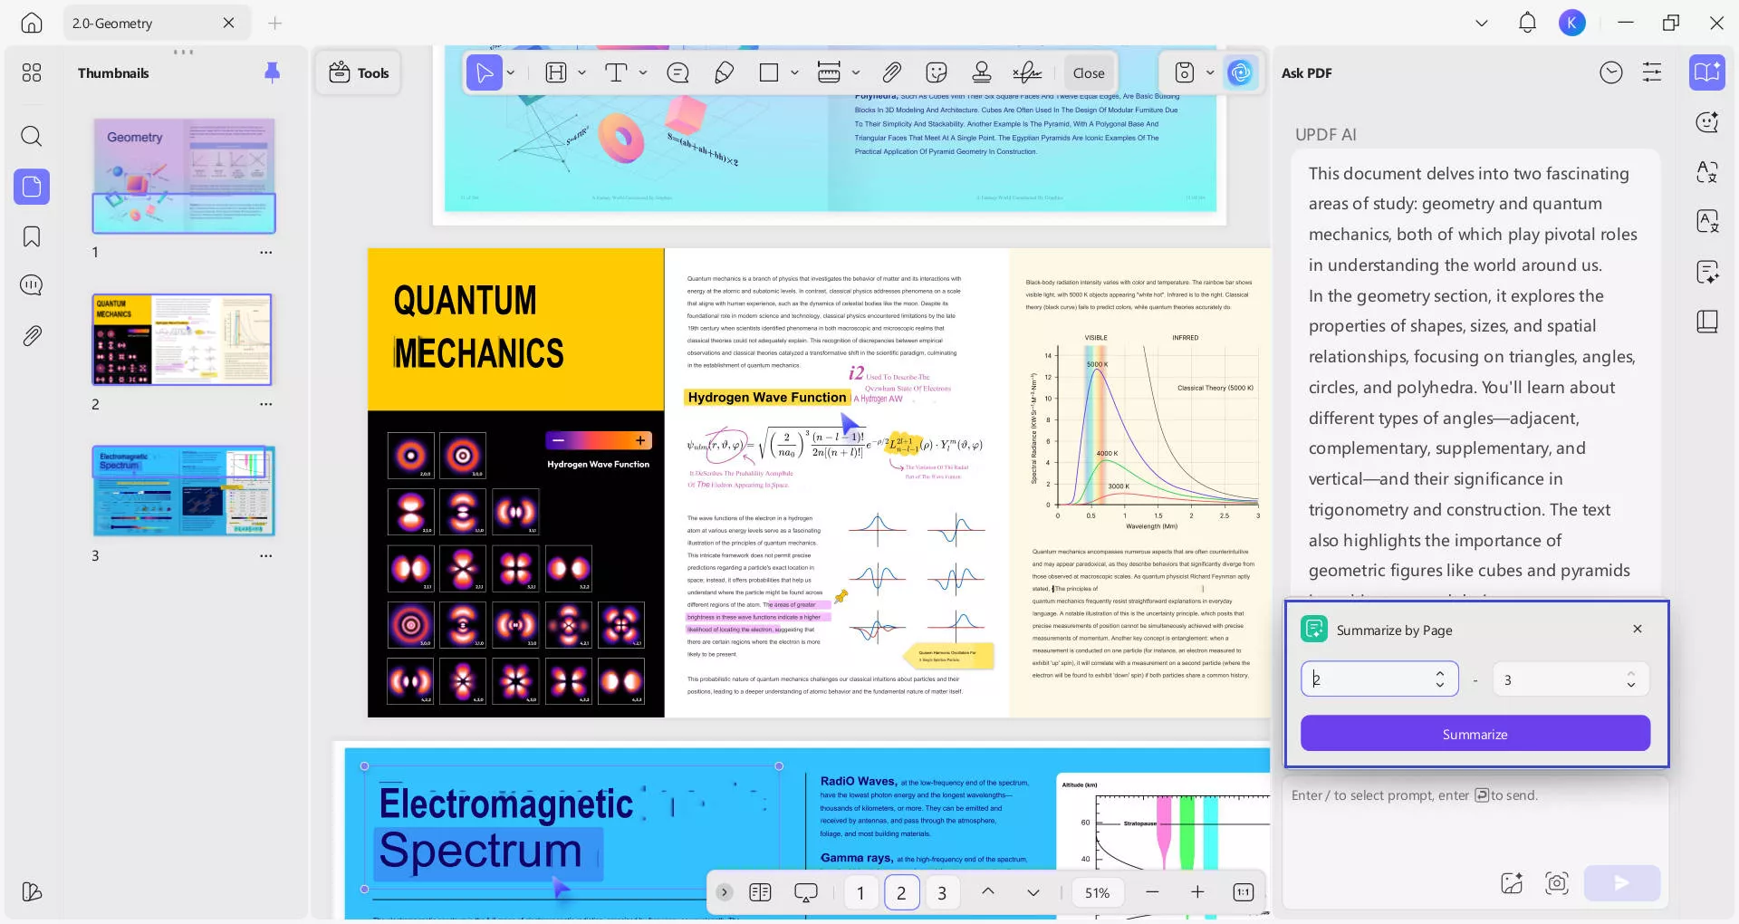Open the AI chat assistant in right sidebar
This screenshot has height=924, width=1739.
pos(1706,121)
